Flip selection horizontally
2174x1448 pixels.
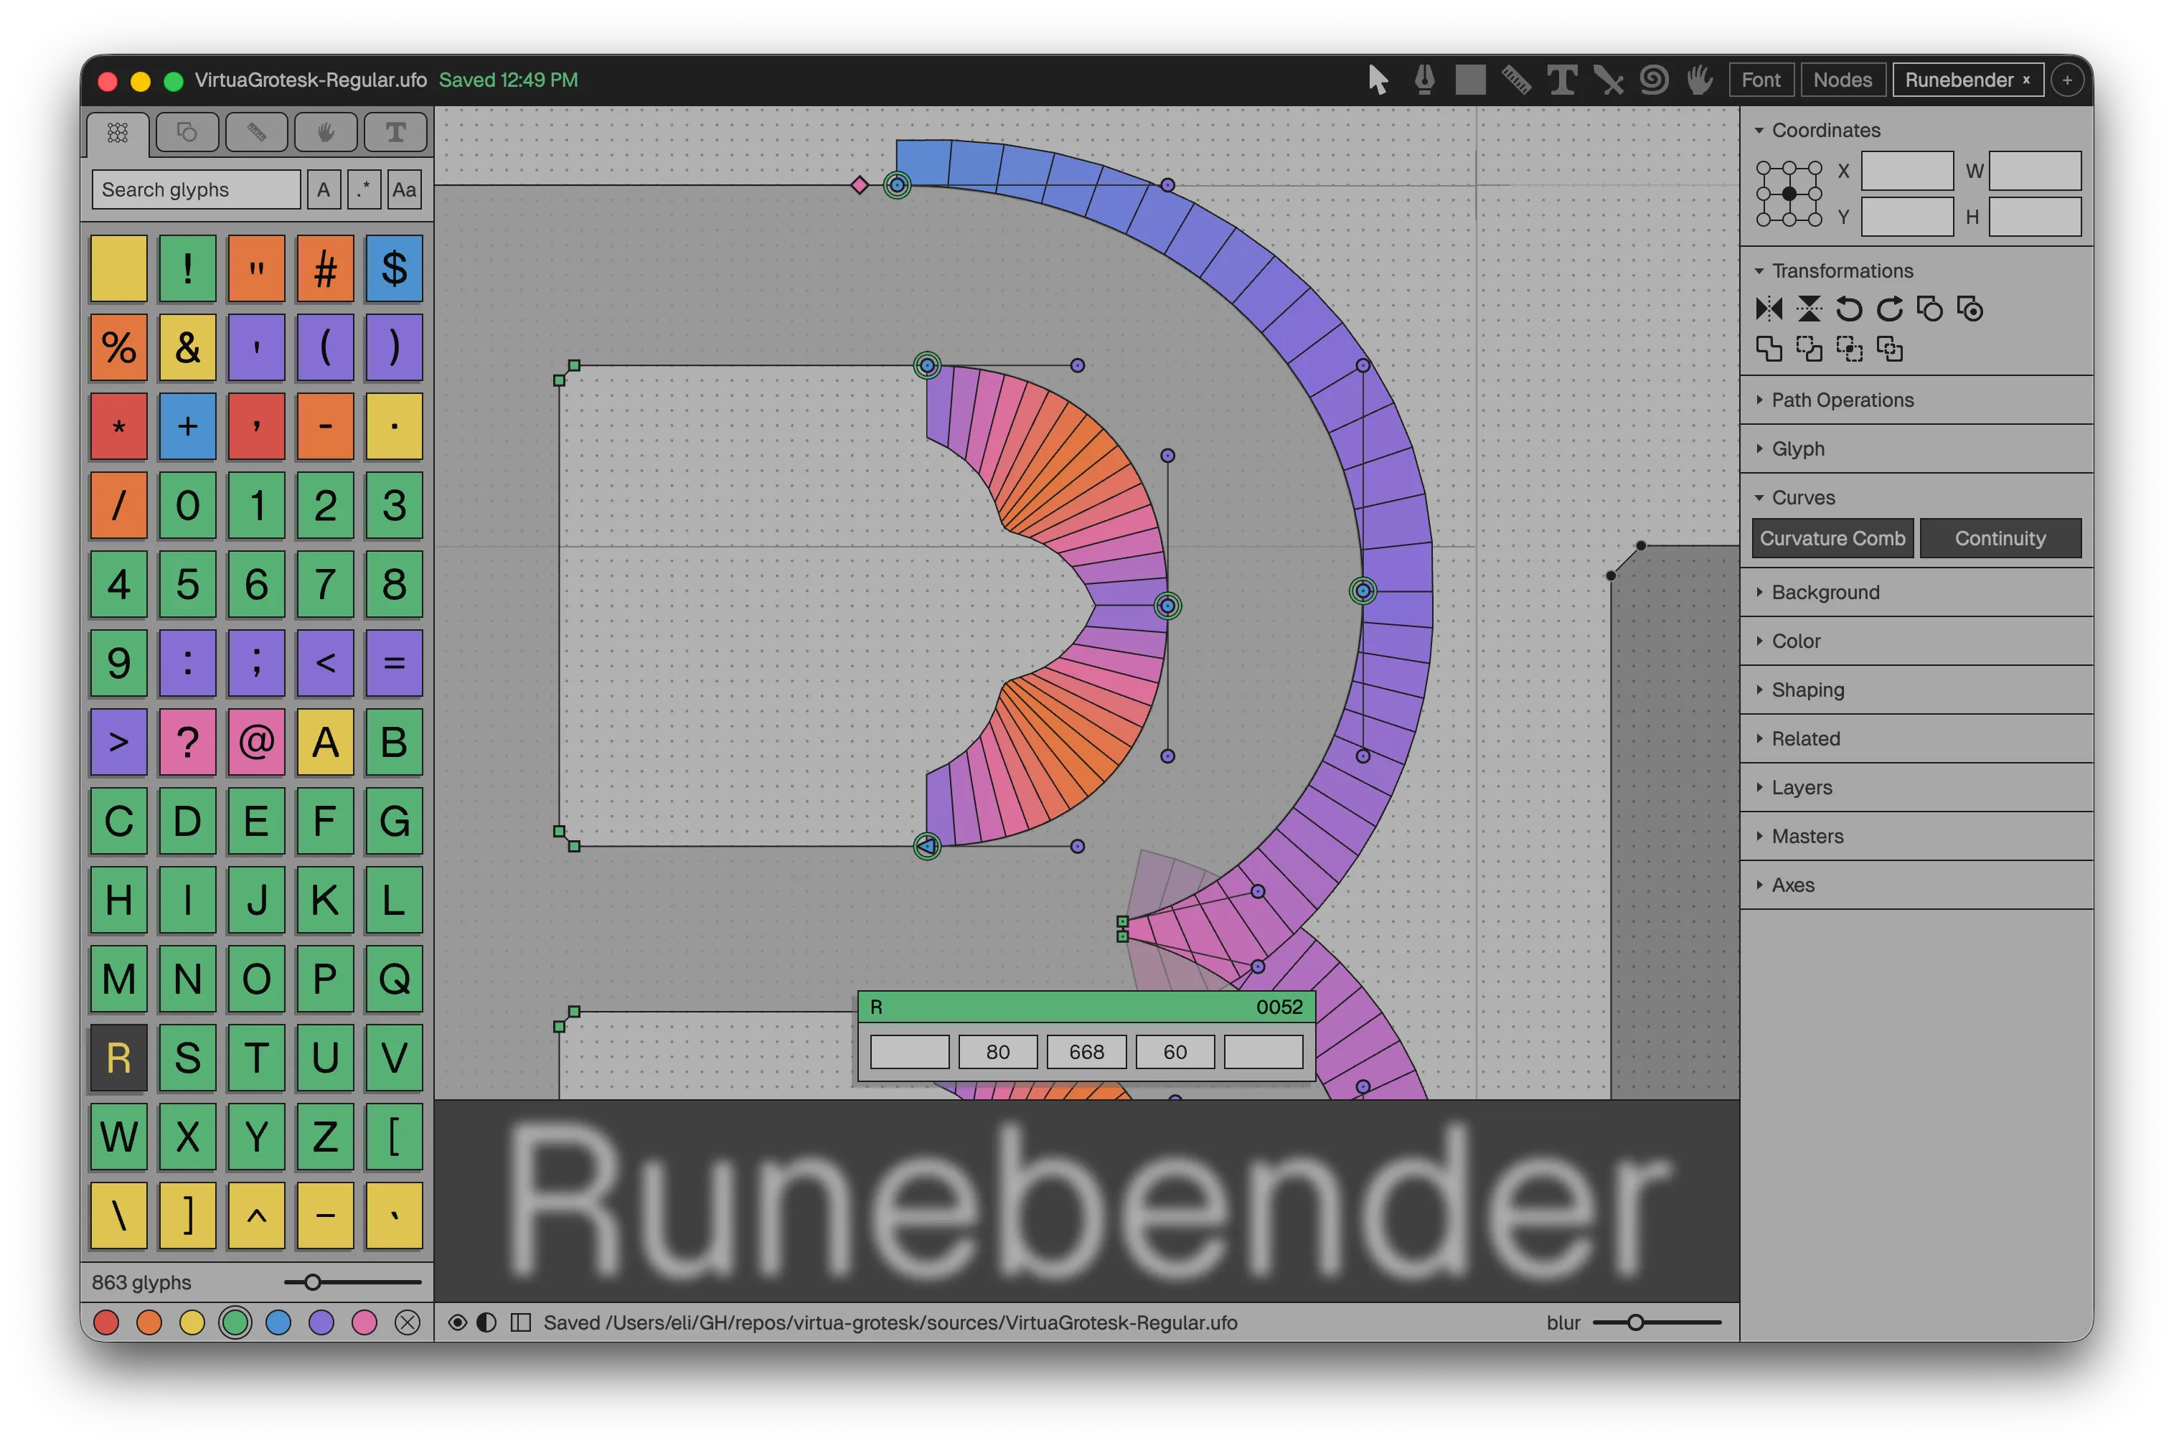click(x=1769, y=309)
